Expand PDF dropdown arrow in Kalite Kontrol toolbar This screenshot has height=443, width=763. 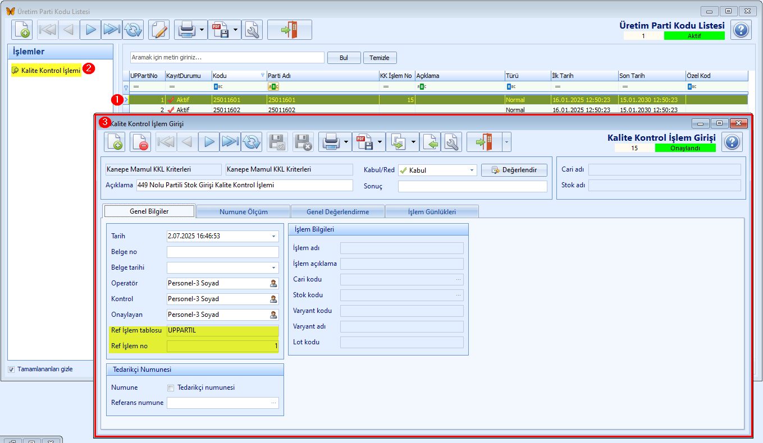click(380, 142)
